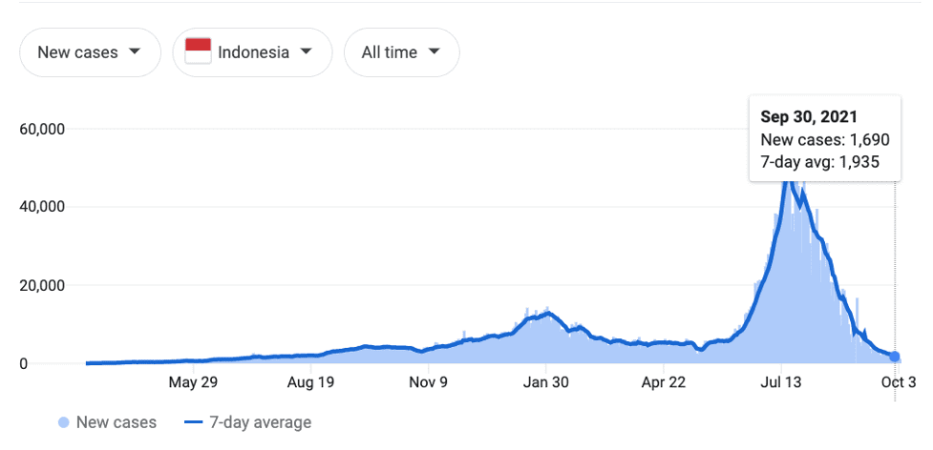Viewport: 933px width, 450px height.
Task: Click the arrow next to Indonesia
Action: [x=306, y=51]
